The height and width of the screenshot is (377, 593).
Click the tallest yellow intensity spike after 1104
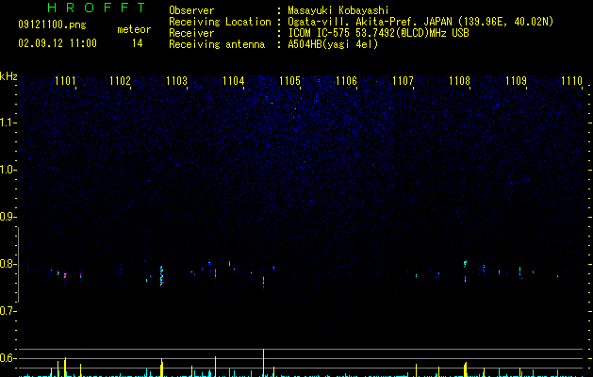(x=263, y=363)
